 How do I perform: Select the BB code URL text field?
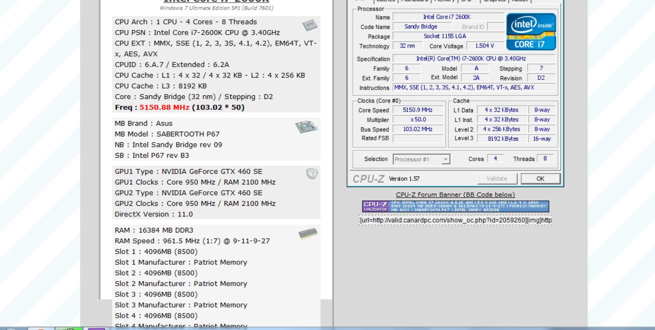[x=456, y=220]
